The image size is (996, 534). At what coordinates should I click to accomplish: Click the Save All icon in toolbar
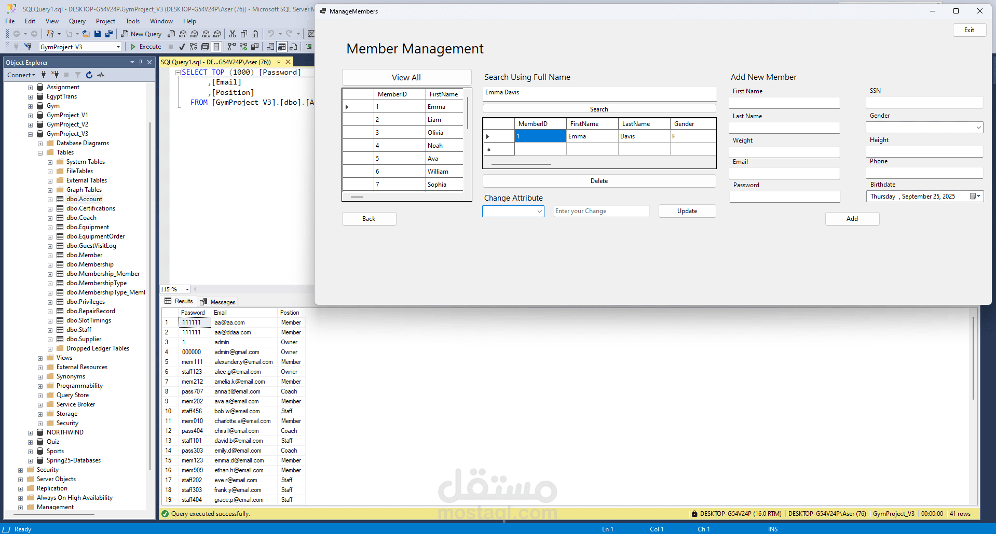pos(109,34)
